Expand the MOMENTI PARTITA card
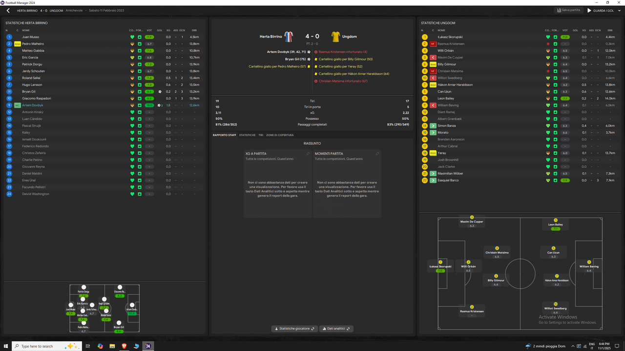The width and height of the screenshot is (625, 351). point(377,154)
